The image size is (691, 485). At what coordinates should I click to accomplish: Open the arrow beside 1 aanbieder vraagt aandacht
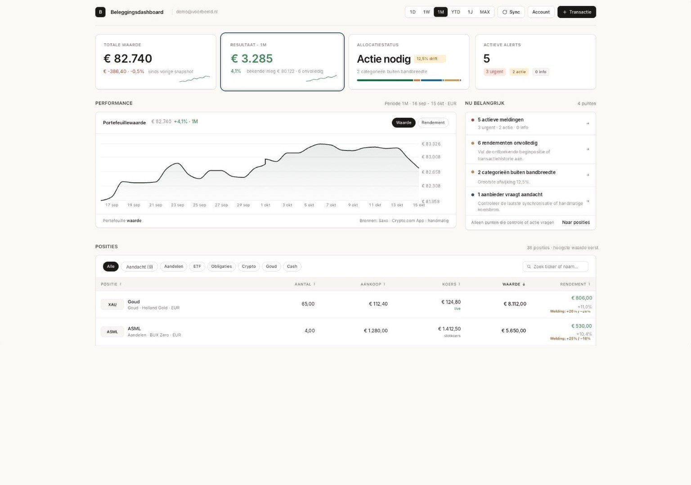point(588,201)
